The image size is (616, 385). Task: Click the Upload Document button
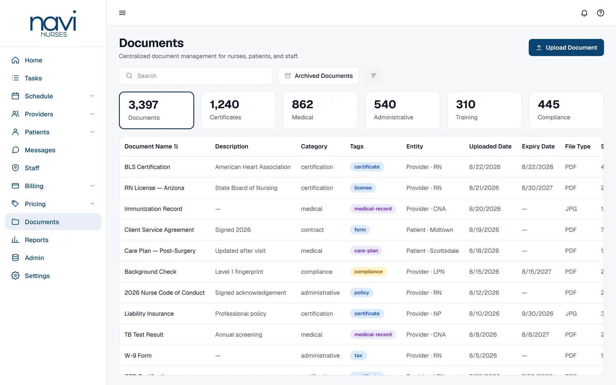(x=566, y=47)
